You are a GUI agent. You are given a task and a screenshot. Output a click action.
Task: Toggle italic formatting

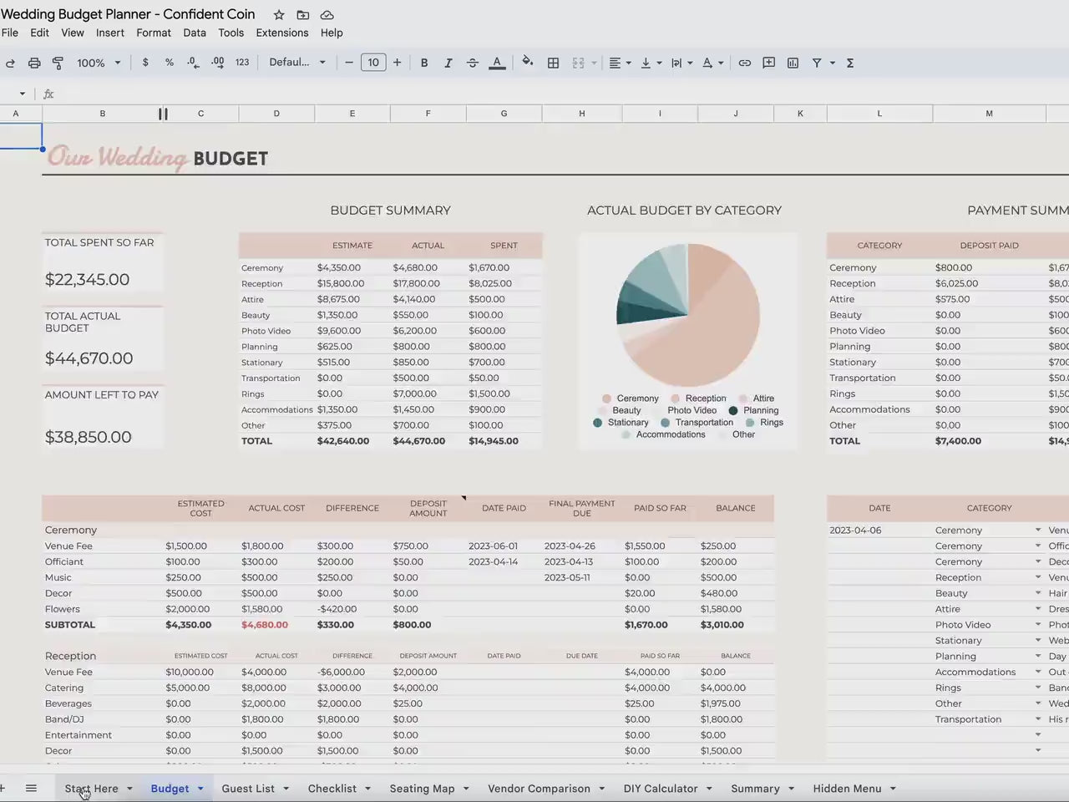click(448, 63)
